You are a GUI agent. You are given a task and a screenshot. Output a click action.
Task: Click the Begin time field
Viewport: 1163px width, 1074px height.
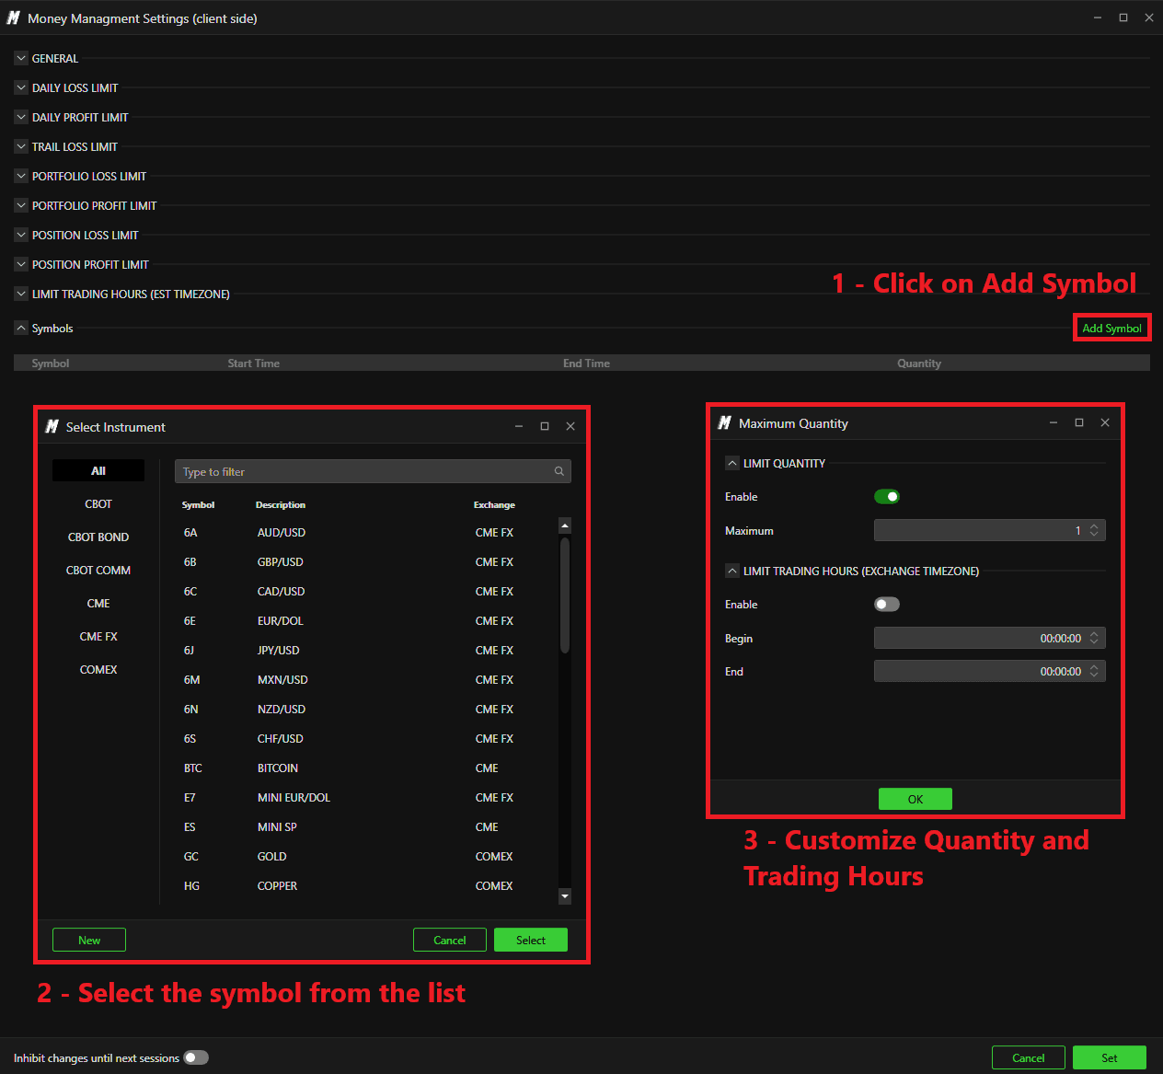coord(989,638)
